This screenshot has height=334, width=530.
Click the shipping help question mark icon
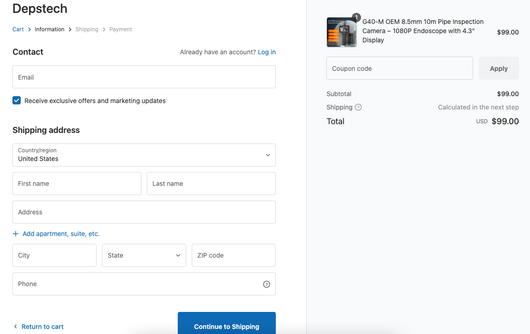pyautogui.click(x=358, y=107)
